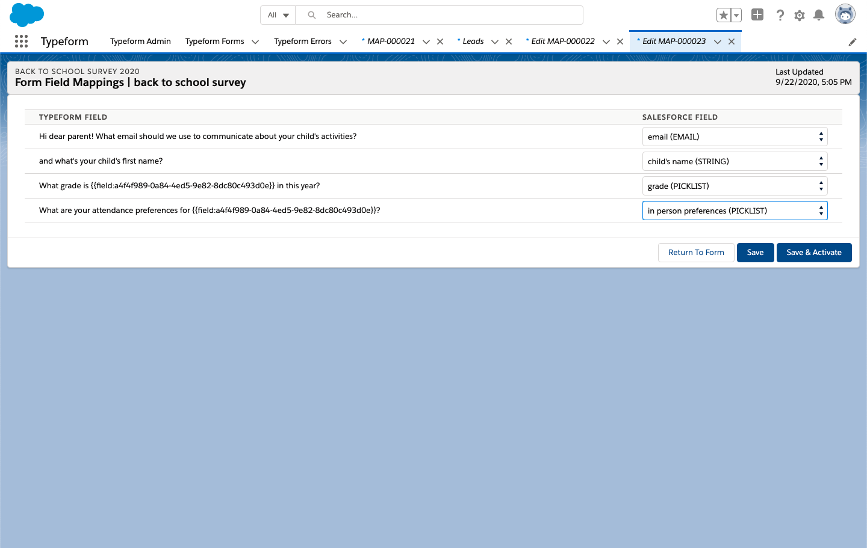This screenshot has width=867, height=548.
Task: Open the child's name (STRING) dropdown
Action: (x=735, y=161)
